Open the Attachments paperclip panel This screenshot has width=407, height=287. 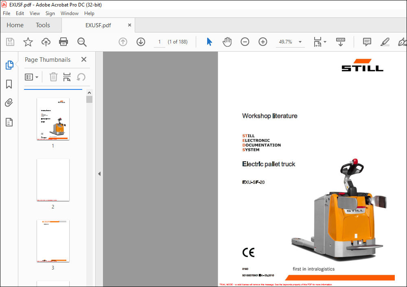click(9, 103)
